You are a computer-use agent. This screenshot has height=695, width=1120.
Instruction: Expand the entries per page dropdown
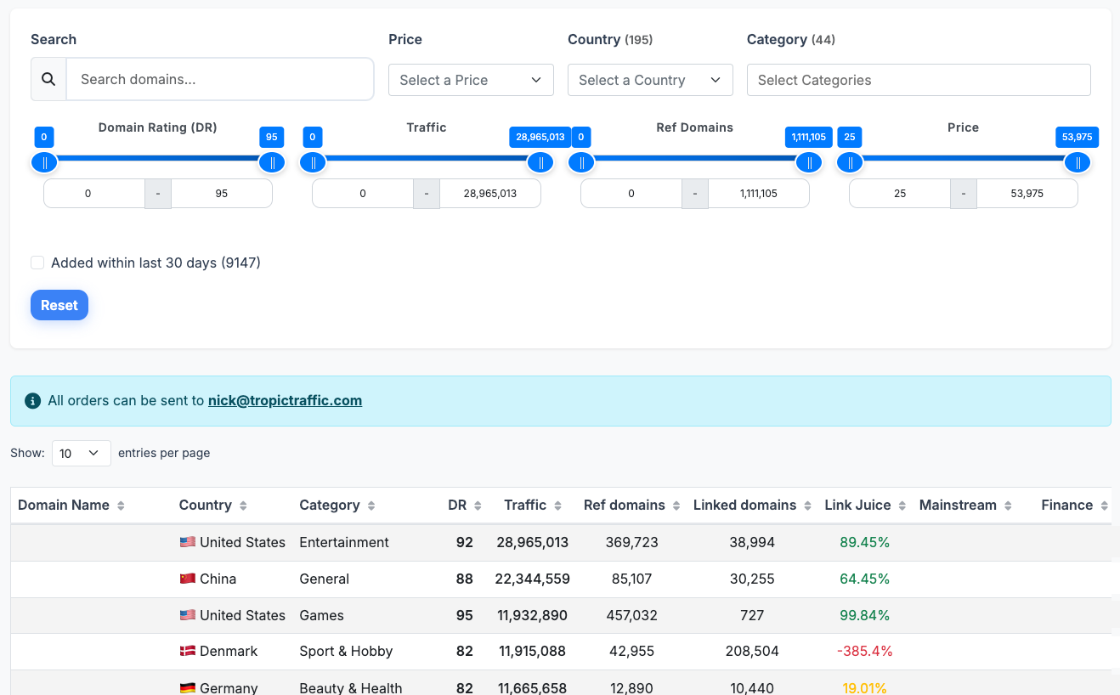click(x=81, y=453)
